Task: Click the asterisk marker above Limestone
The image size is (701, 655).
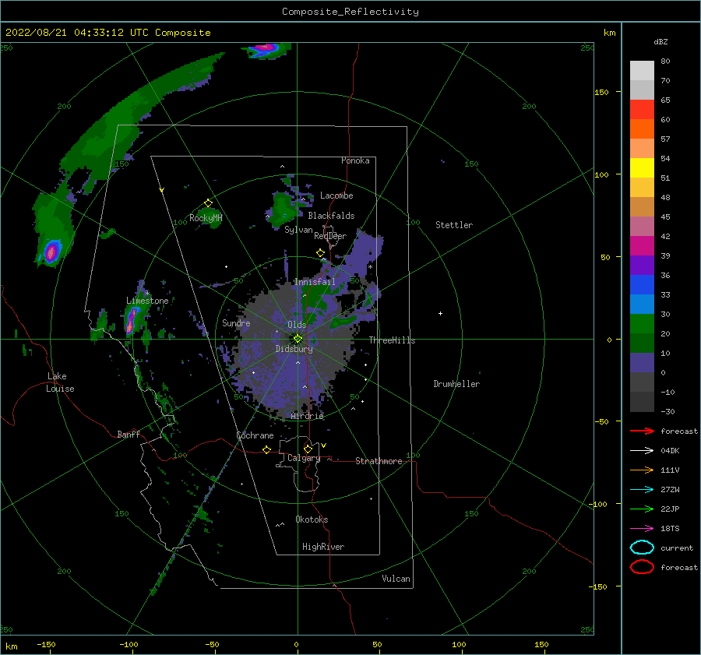Action: pyautogui.click(x=147, y=294)
